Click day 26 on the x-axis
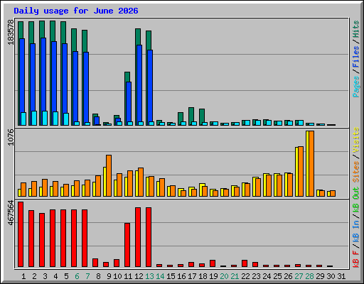 point(288,276)
